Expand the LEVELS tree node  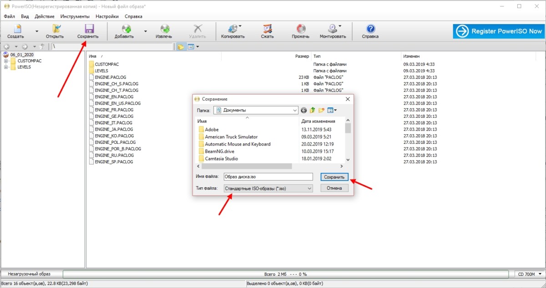(x=6, y=67)
